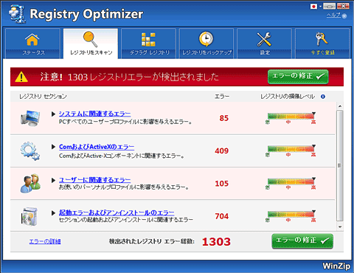Click the scrollbar down arrow in results list
Image resolution: width=354 pixels, height=273 pixels.
coord(340,227)
